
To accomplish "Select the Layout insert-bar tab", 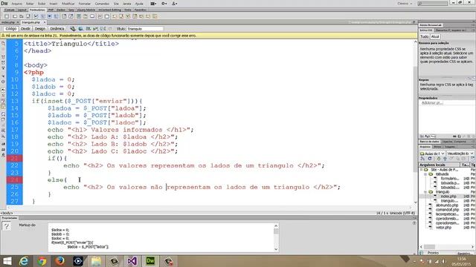I will [x=22, y=10].
